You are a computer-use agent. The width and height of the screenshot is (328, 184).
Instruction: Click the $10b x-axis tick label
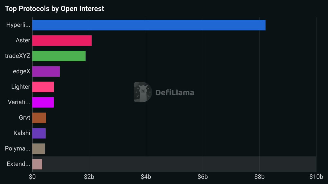click(x=316, y=177)
